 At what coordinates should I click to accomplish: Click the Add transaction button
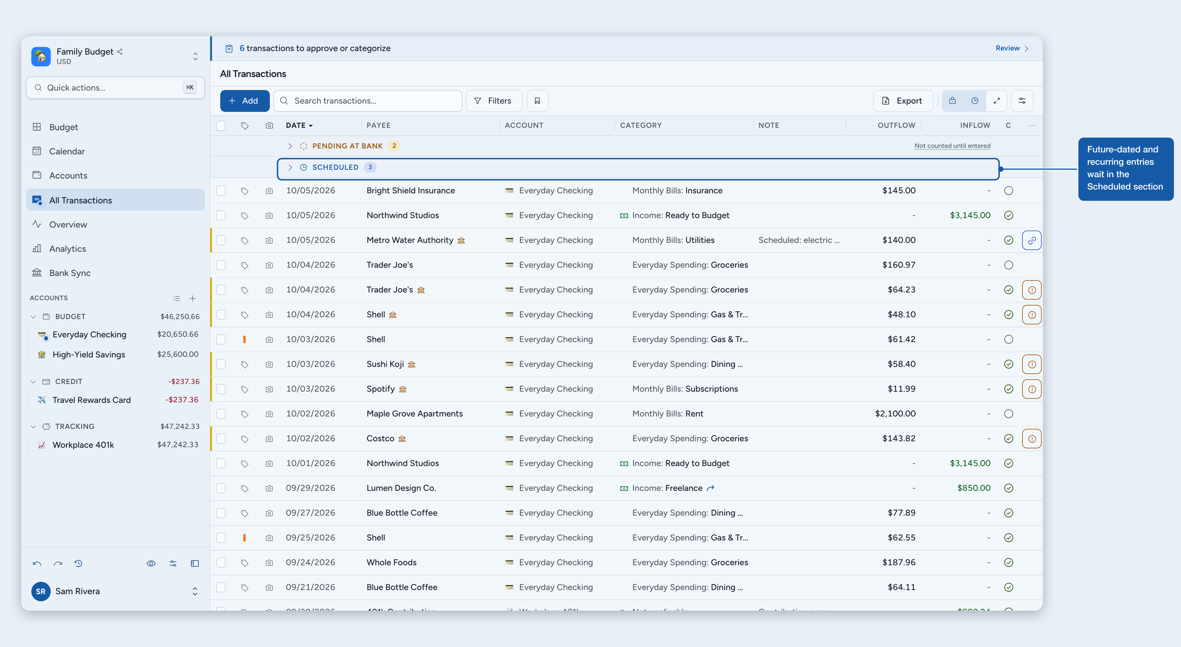point(244,101)
